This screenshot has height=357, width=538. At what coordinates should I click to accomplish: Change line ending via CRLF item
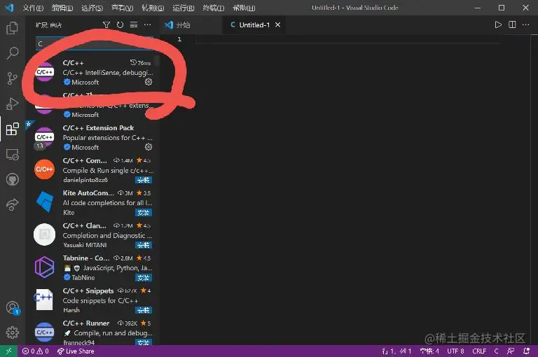479,351
